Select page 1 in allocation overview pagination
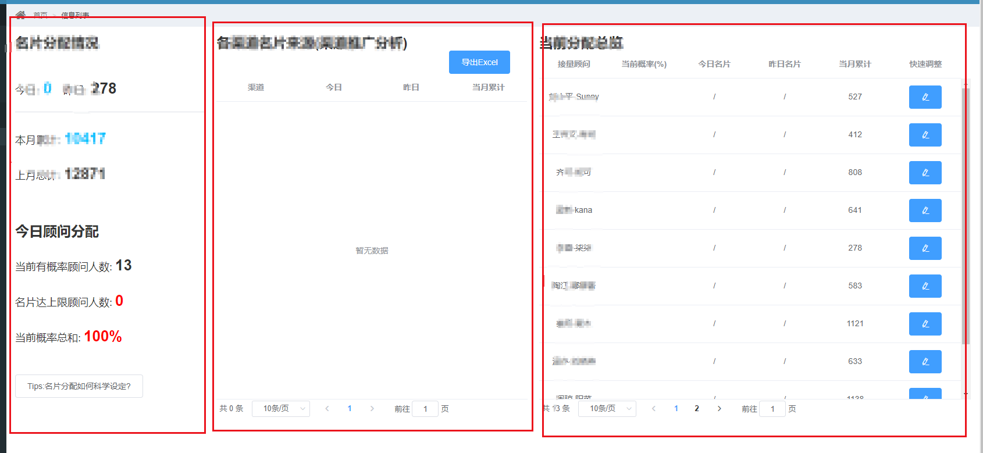The width and height of the screenshot is (983, 453). 676,409
